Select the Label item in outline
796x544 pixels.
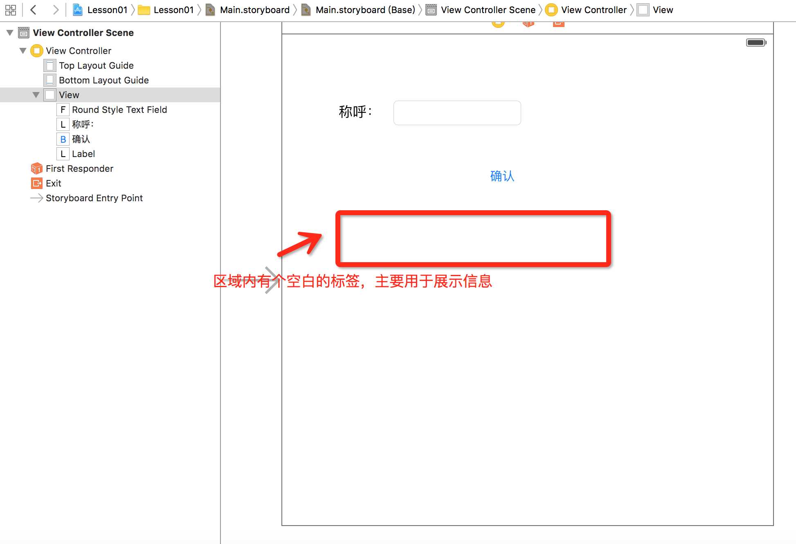tap(83, 154)
